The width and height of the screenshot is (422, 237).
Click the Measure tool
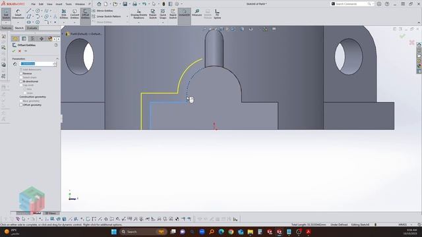pos(196,13)
